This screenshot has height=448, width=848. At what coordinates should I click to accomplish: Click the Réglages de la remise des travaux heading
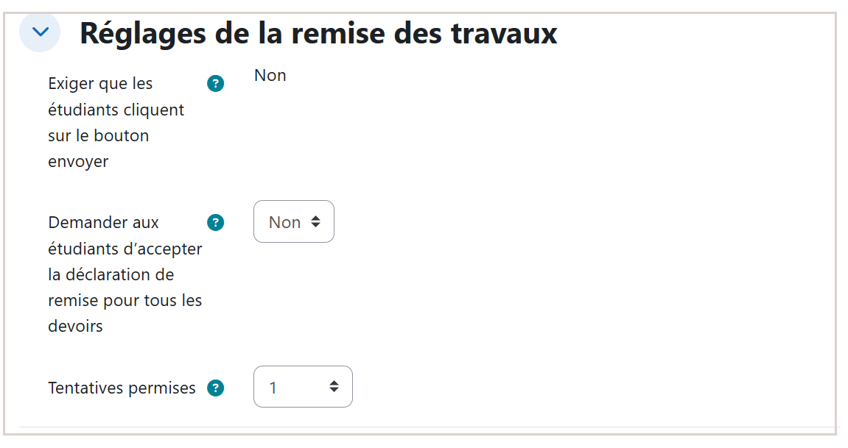(318, 33)
